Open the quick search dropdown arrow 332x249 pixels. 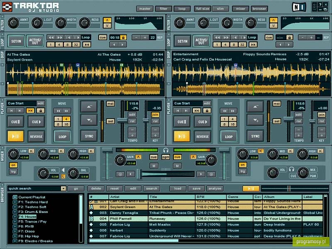pos(63,188)
